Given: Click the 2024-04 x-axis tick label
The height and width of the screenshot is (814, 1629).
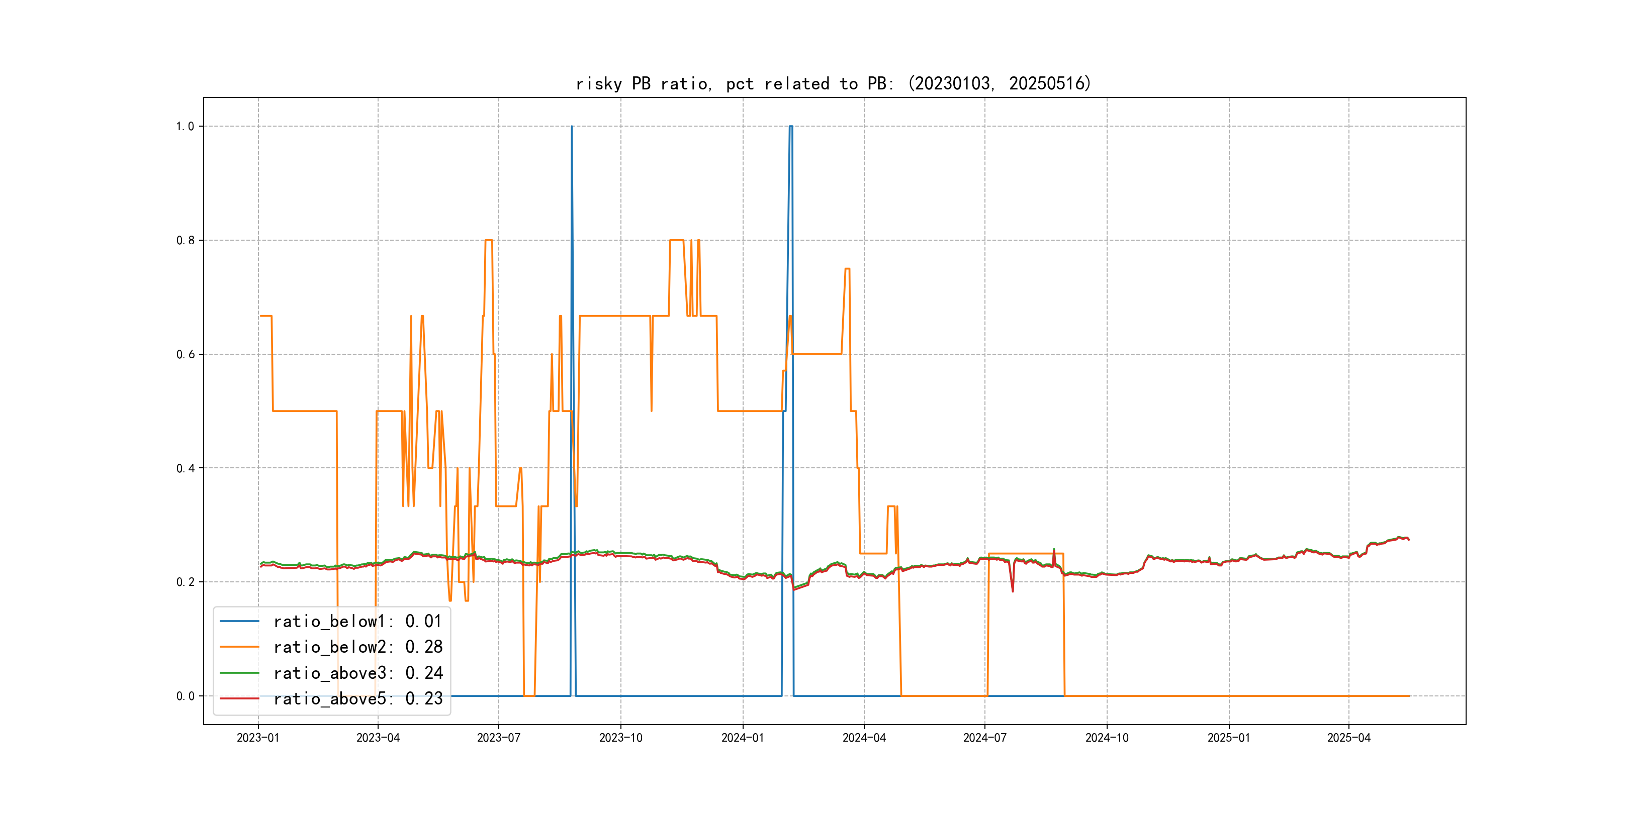Looking at the screenshot, I should click(864, 738).
